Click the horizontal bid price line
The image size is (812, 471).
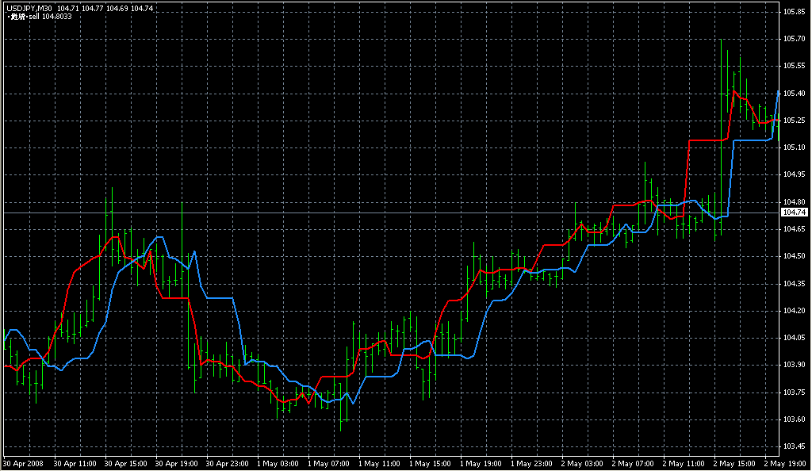(396, 213)
